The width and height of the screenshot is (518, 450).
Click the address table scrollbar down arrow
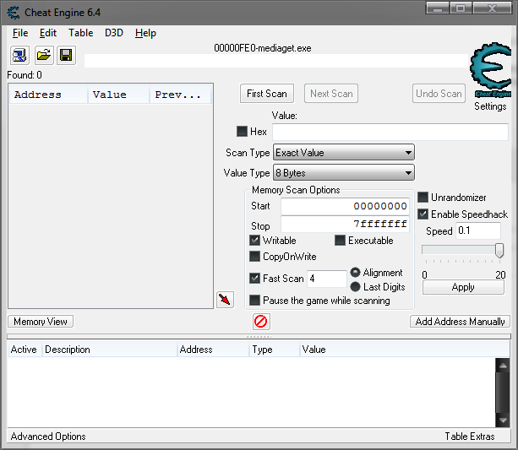[503, 420]
